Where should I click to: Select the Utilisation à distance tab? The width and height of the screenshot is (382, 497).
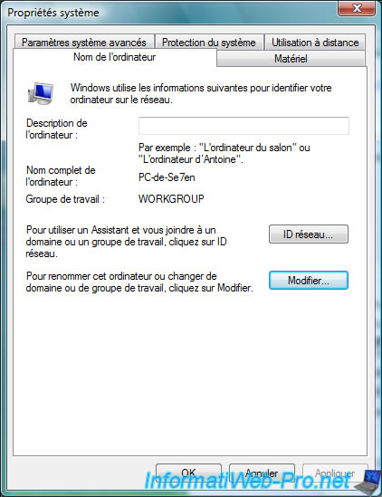315,43
